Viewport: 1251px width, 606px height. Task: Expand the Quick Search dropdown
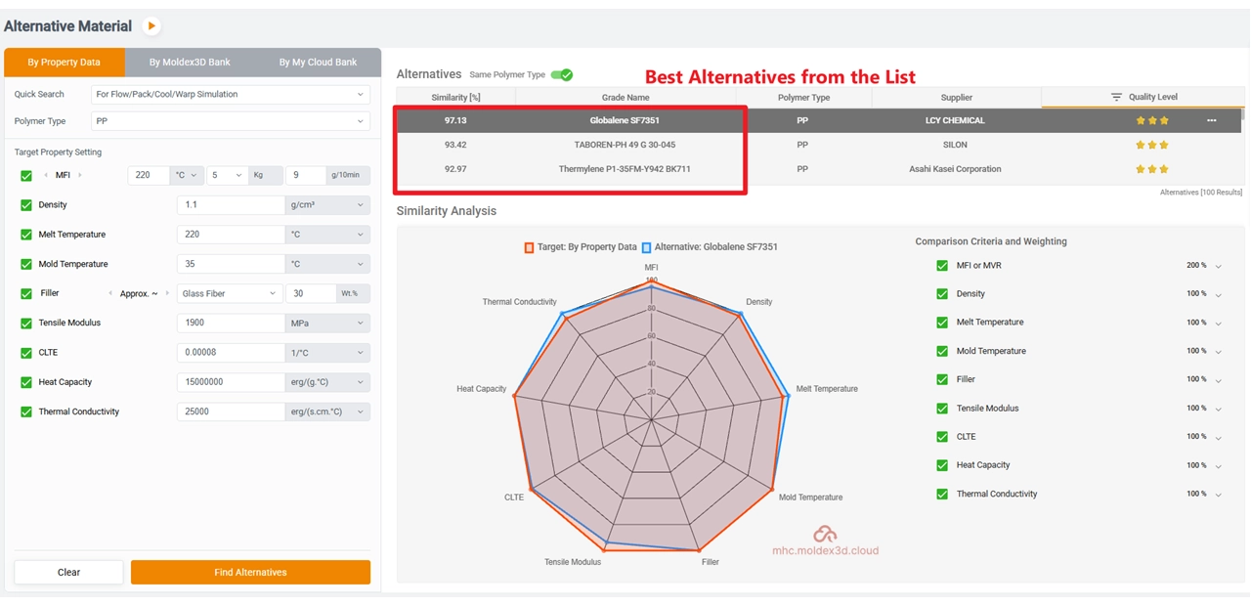pos(230,95)
